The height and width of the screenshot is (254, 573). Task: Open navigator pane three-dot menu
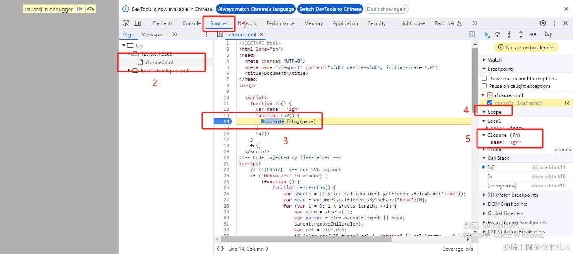tap(206, 34)
